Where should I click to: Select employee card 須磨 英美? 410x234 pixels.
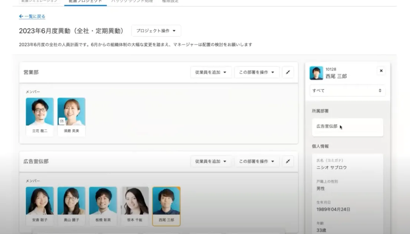click(71, 117)
